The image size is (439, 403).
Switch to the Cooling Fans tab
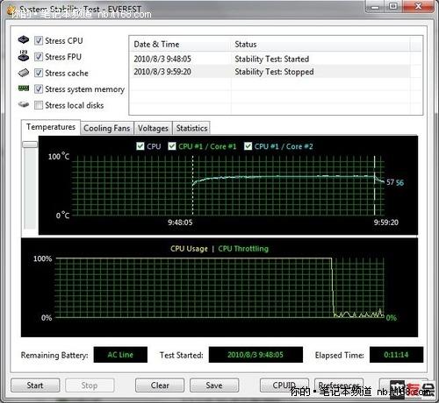tap(107, 128)
